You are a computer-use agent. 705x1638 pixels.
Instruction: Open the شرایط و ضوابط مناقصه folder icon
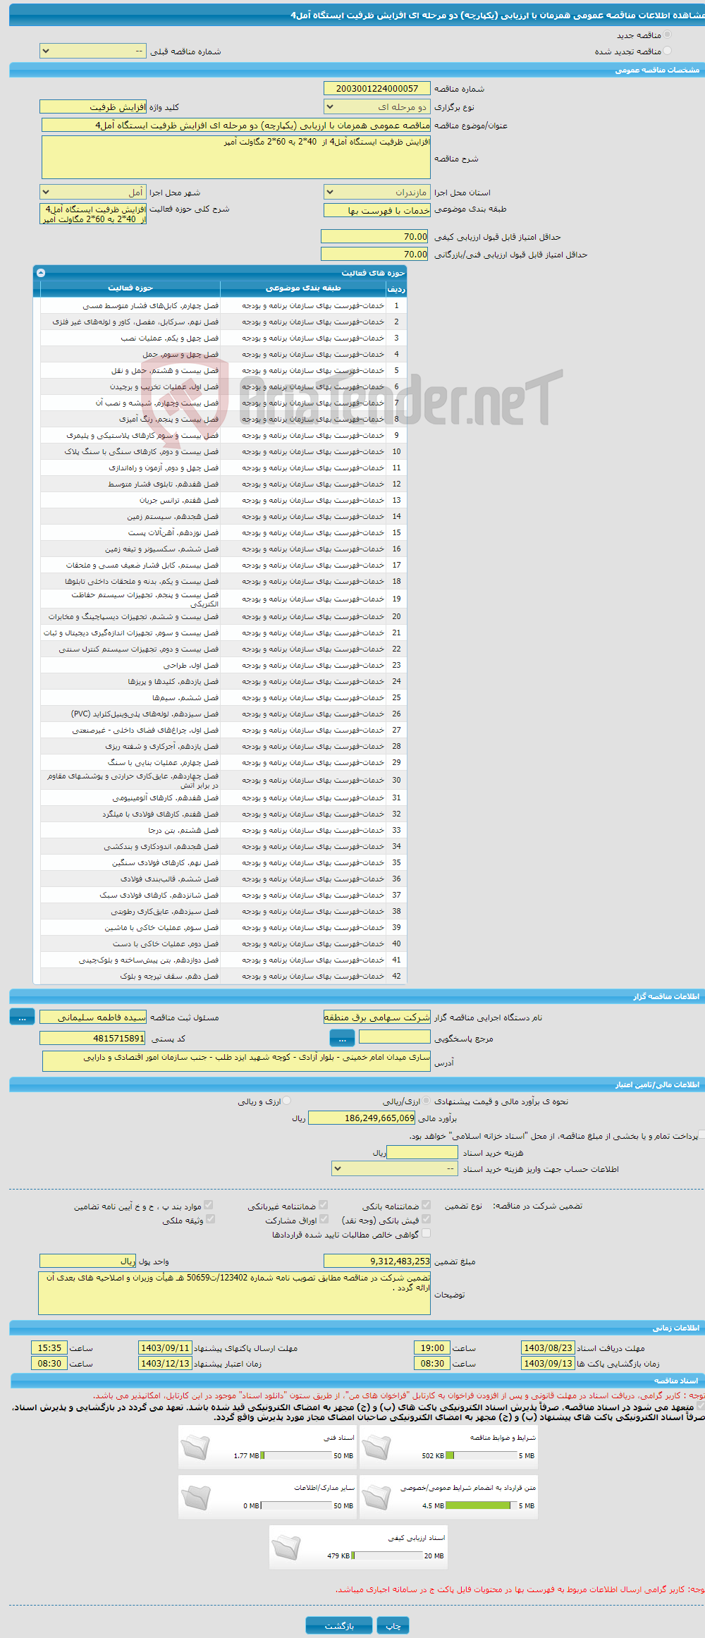[x=376, y=1447]
